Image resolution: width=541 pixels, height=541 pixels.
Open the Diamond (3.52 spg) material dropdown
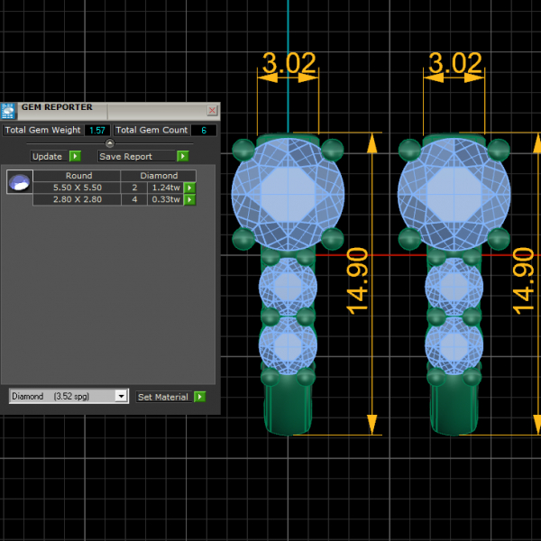(x=122, y=396)
